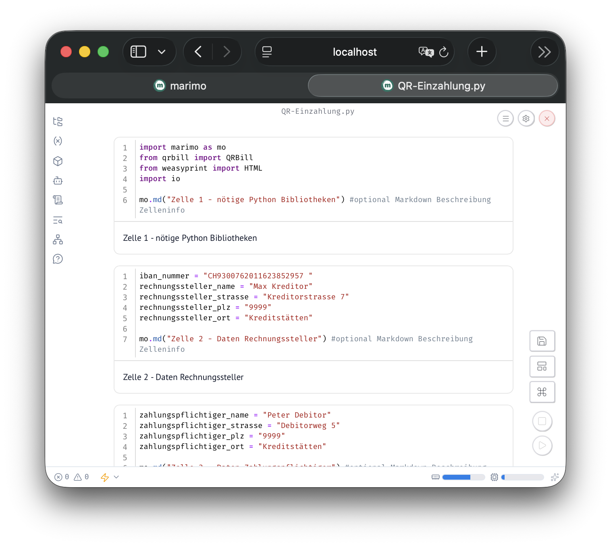Show more toolbar items chevrons
The height and width of the screenshot is (547, 611).
tap(544, 52)
